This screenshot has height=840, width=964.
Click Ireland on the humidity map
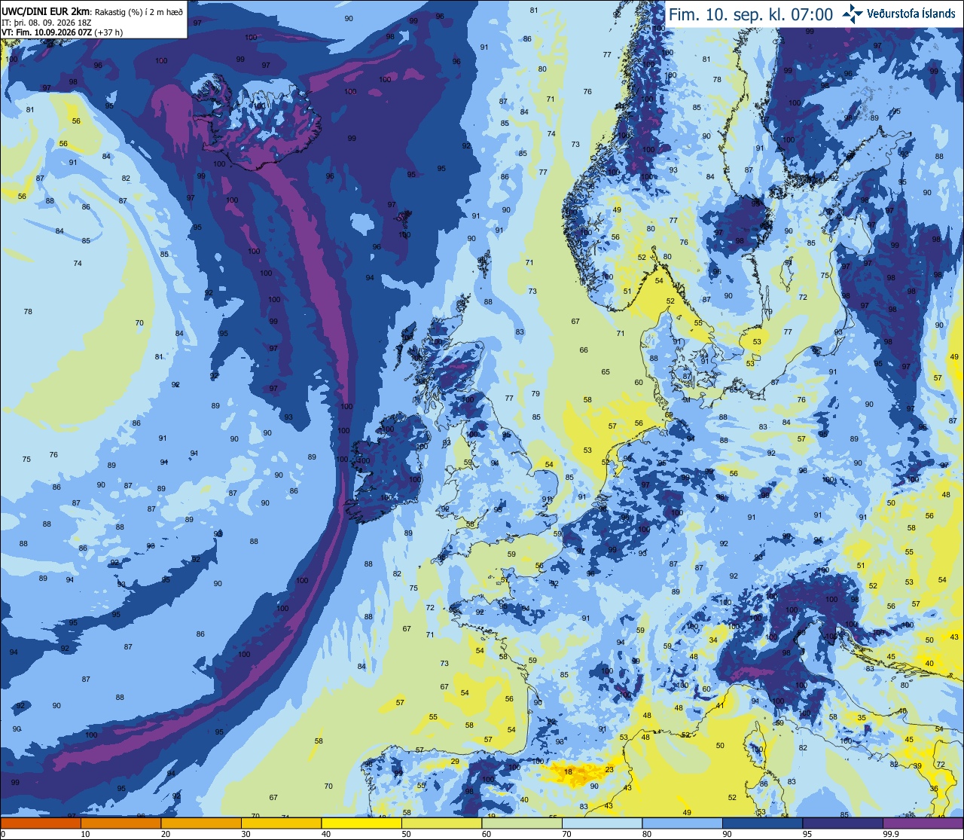(x=389, y=467)
